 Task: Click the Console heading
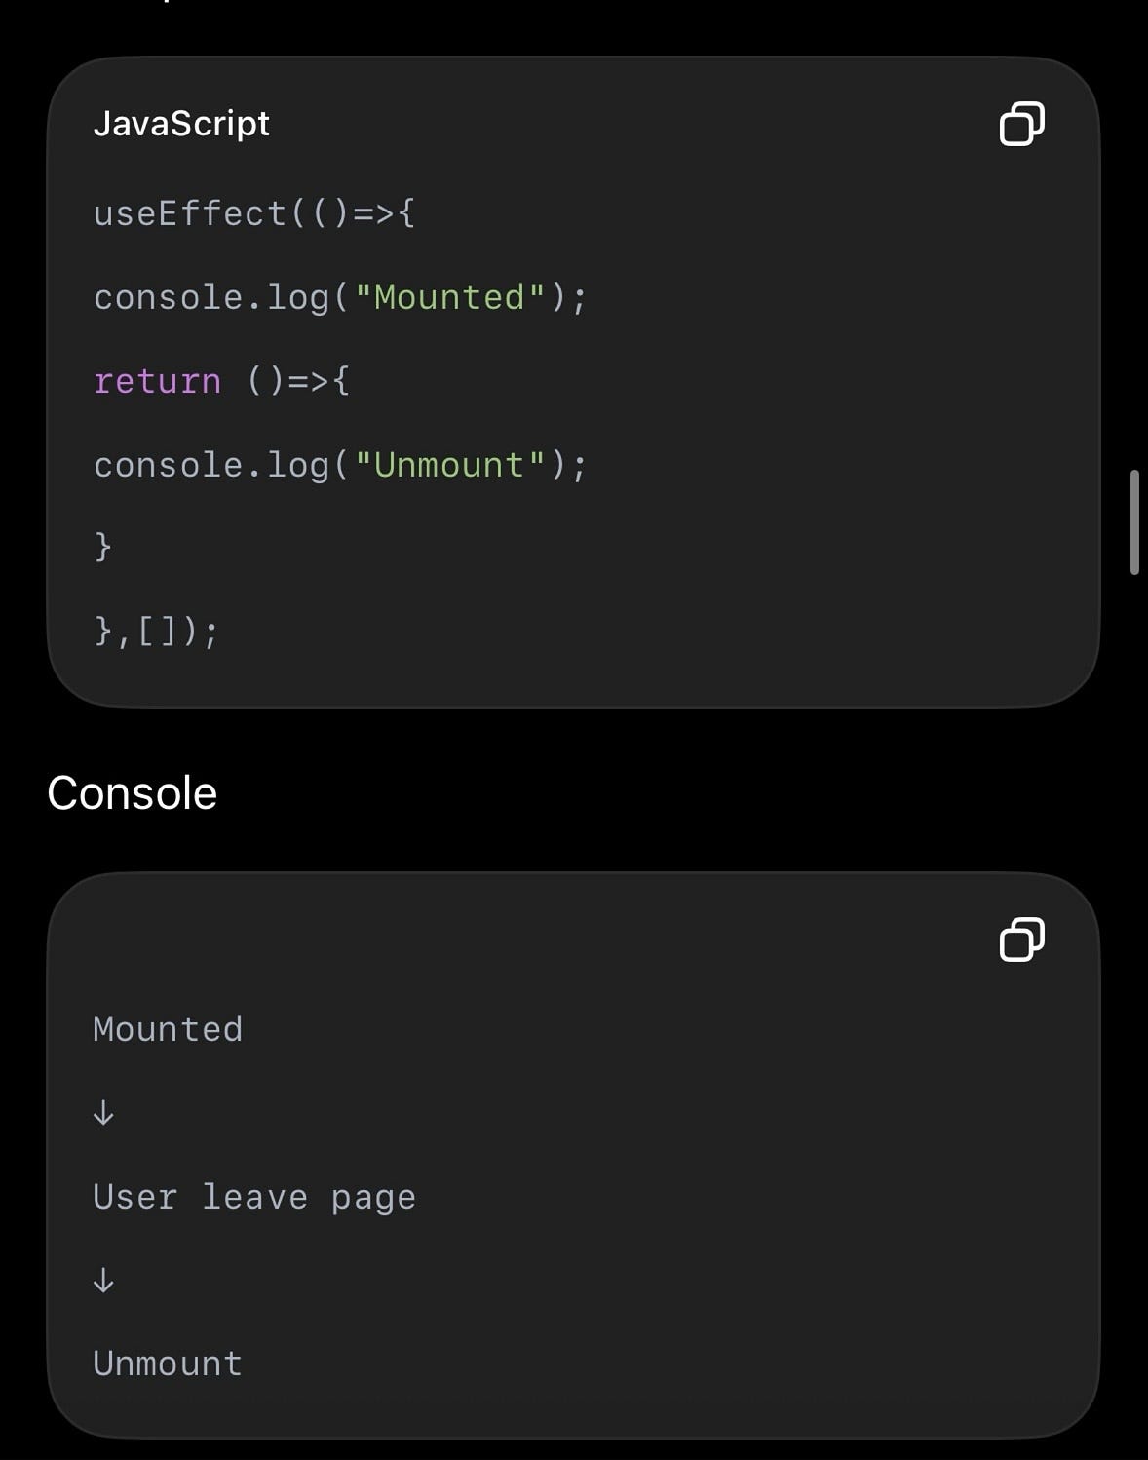133,792
